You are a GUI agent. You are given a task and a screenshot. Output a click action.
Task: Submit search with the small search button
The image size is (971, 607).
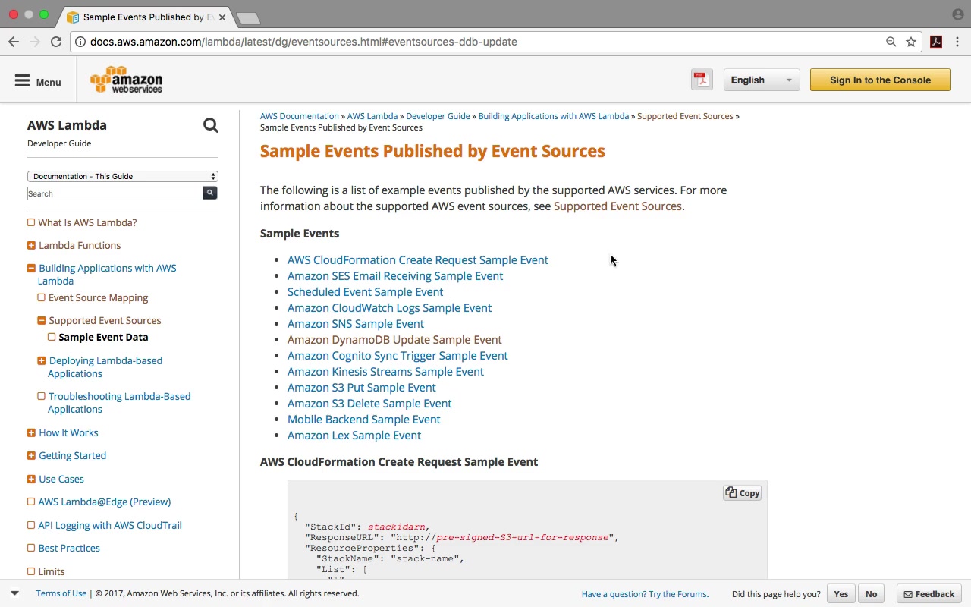pos(210,193)
